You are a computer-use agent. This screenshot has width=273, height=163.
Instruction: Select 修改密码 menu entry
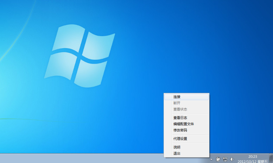(x=186, y=130)
